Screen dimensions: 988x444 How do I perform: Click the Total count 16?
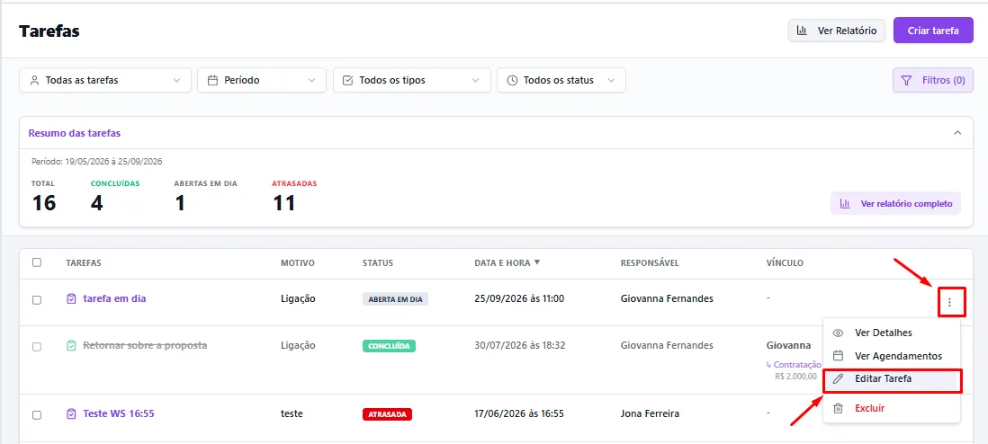click(43, 203)
